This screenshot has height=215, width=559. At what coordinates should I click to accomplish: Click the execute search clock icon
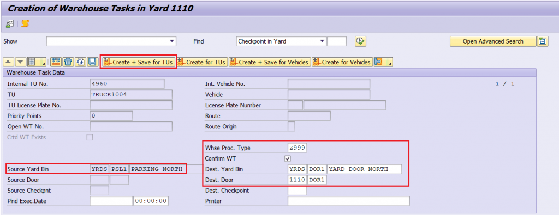tap(360, 41)
